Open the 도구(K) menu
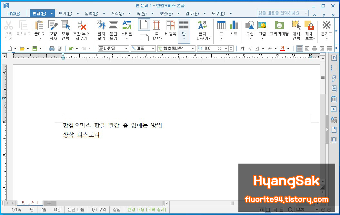Viewport: 340px width, 215px height. [x=218, y=13]
